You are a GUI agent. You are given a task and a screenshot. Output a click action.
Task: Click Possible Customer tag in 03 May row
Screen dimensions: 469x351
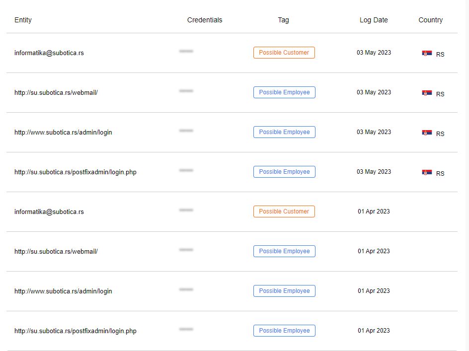pos(284,53)
